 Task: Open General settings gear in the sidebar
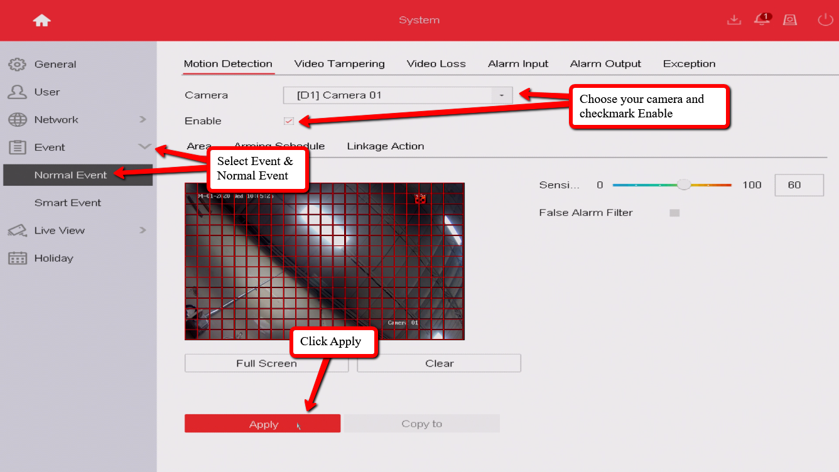[x=17, y=64]
